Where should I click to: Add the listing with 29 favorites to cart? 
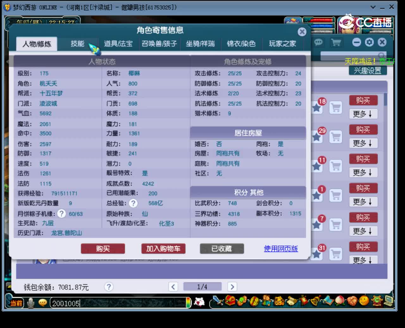pyautogui.click(x=336, y=137)
